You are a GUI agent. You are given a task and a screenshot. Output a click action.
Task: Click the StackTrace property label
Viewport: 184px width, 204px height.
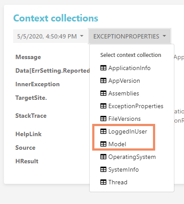pyautogui.click(x=31, y=116)
